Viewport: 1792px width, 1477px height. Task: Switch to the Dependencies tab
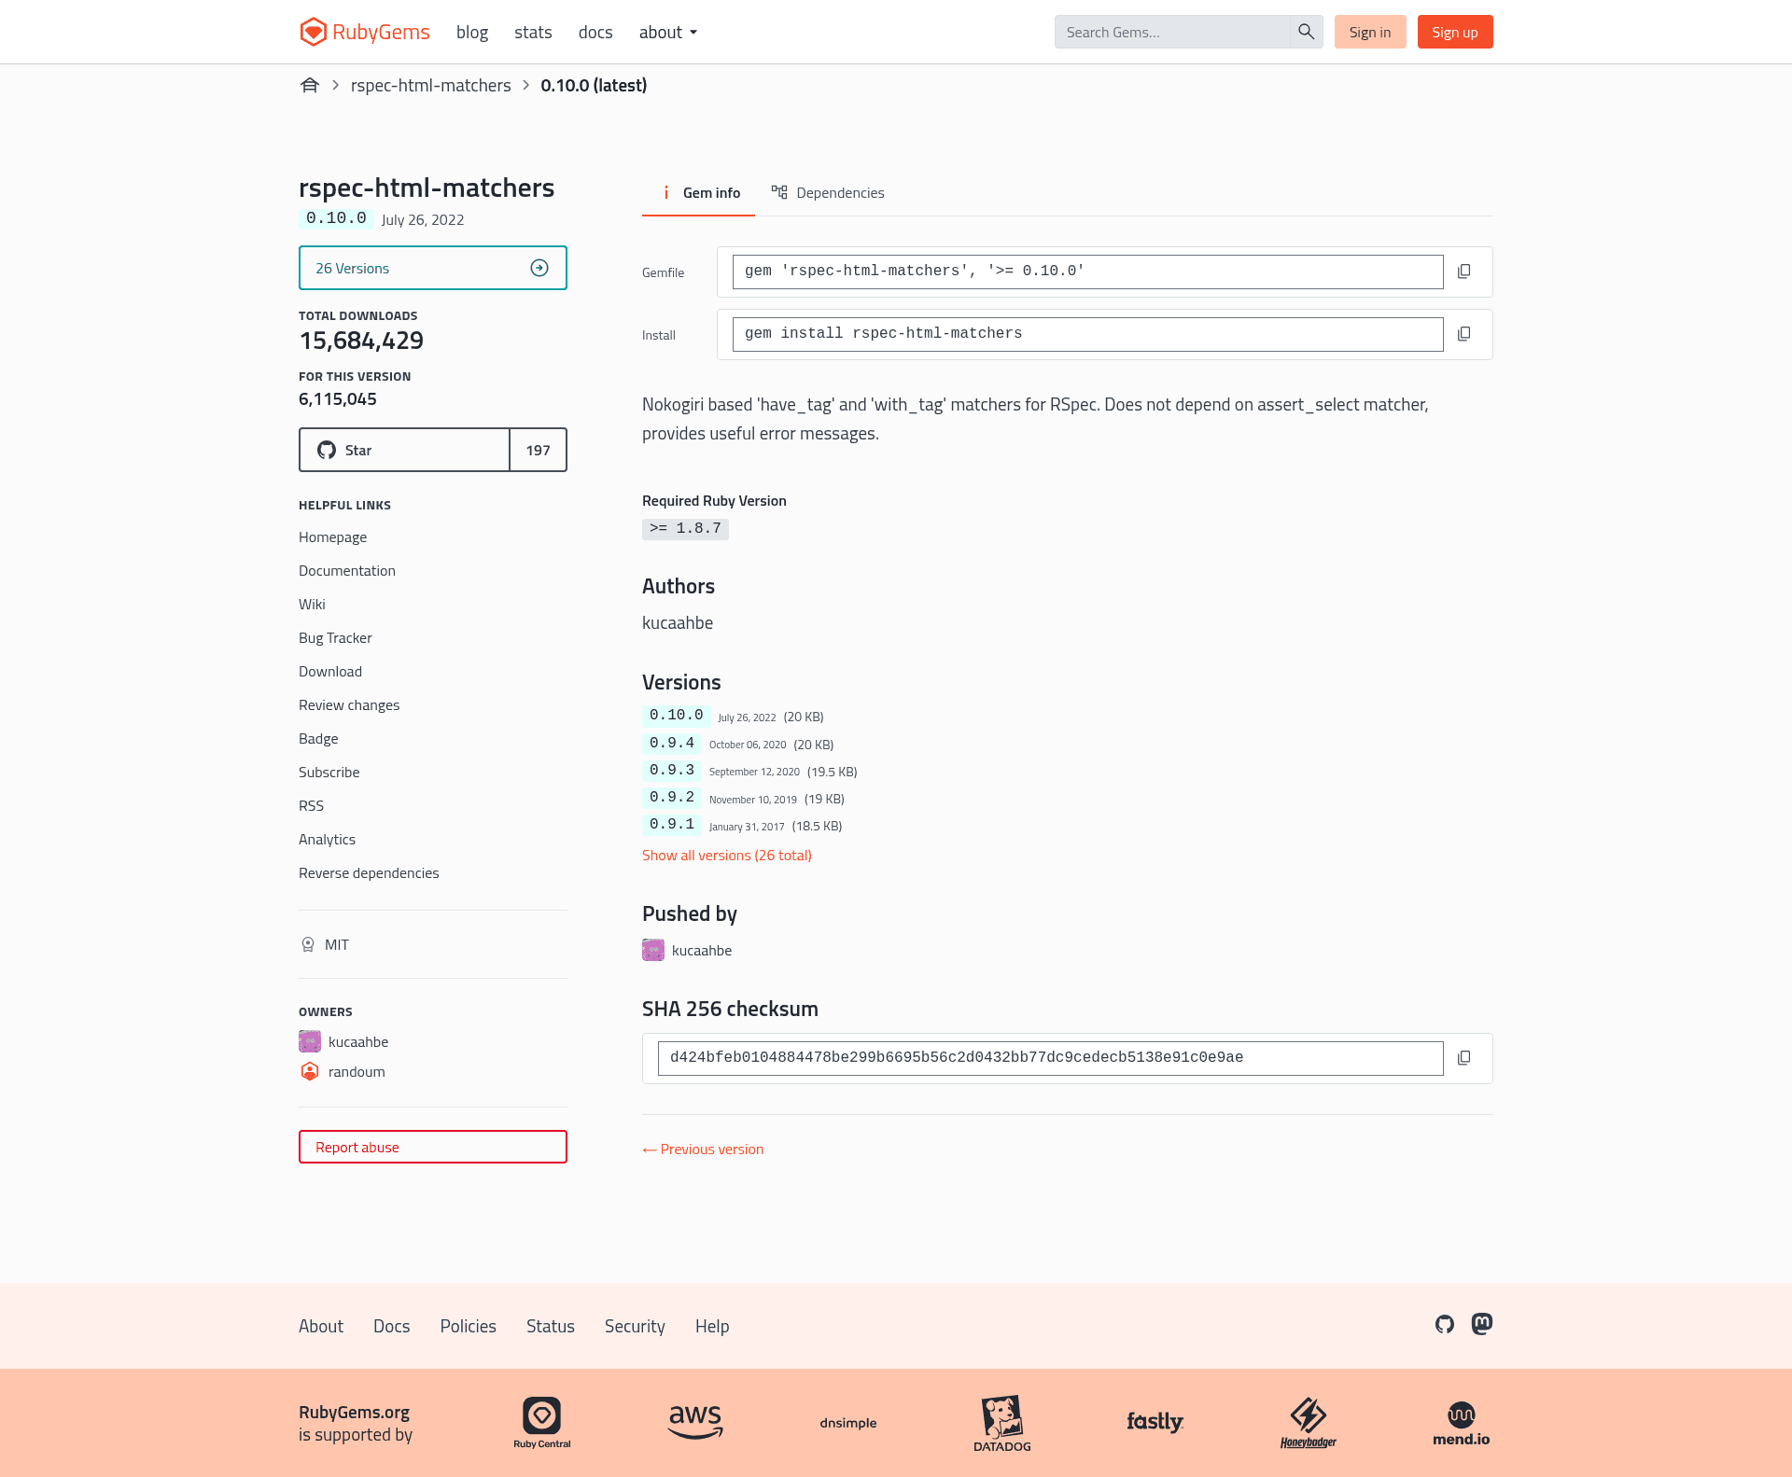[828, 192]
